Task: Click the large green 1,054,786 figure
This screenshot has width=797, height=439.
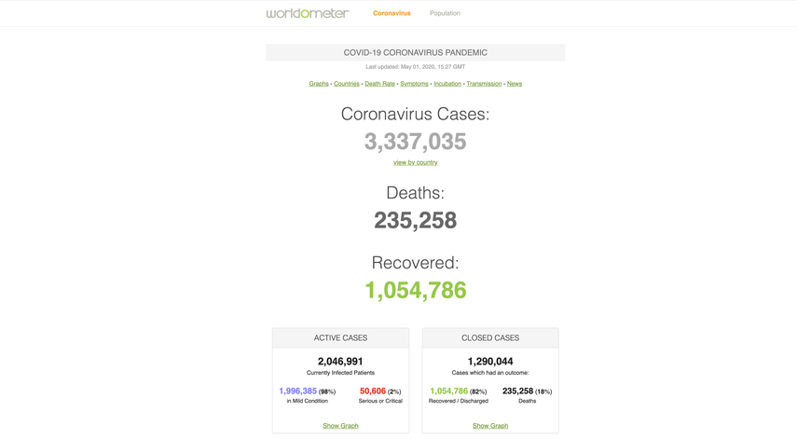Action: pyautogui.click(x=415, y=290)
